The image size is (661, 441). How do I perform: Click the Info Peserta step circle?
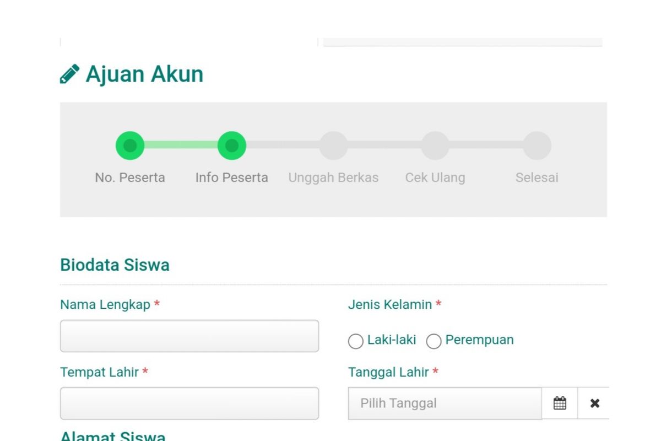pos(231,145)
